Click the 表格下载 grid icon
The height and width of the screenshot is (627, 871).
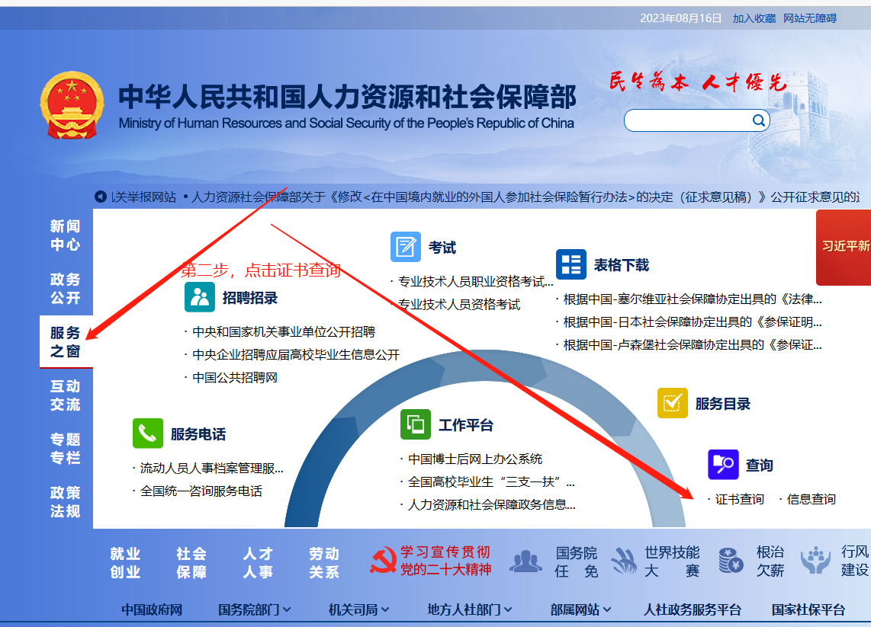571,264
